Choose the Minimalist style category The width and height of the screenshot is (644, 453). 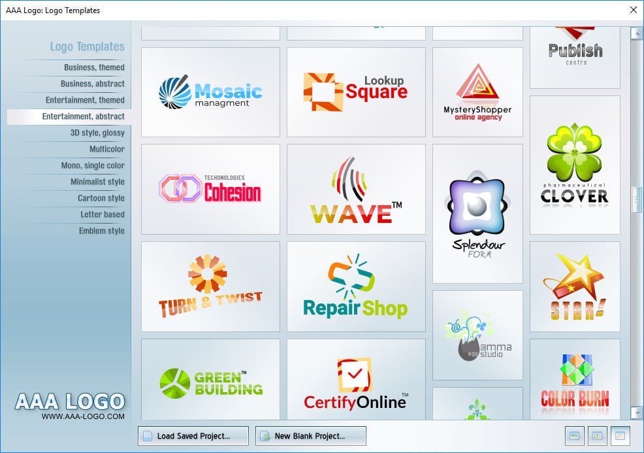click(97, 182)
